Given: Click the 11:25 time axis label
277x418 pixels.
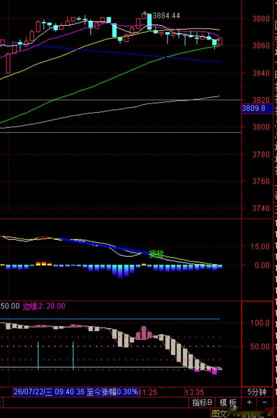Looking at the screenshot, I should pyautogui.click(x=148, y=392).
